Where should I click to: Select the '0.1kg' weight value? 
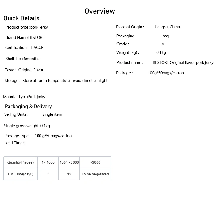(161, 52)
